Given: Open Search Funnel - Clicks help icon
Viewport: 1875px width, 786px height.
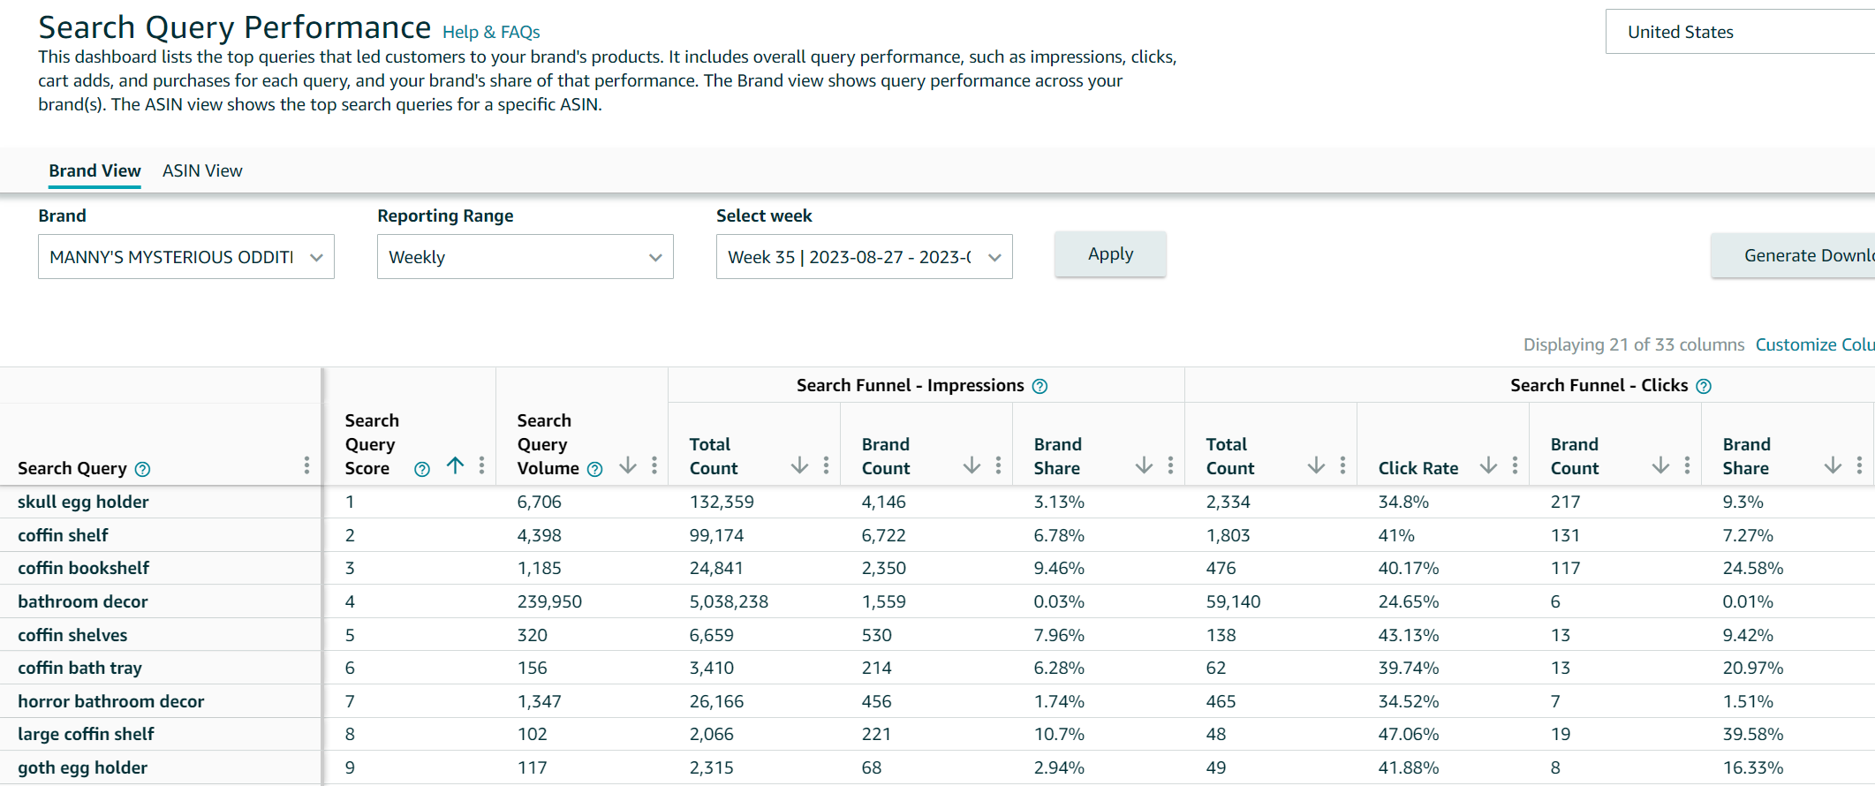Looking at the screenshot, I should coord(1704,386).
